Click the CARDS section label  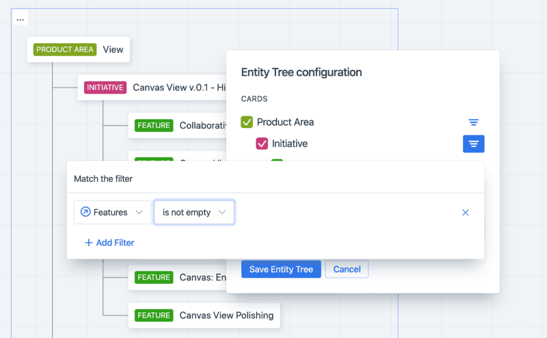click(x=254, y=99)
